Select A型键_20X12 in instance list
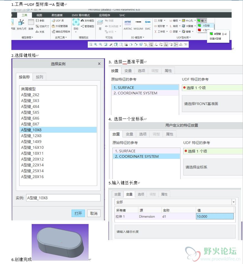 (x=58, y=159)
